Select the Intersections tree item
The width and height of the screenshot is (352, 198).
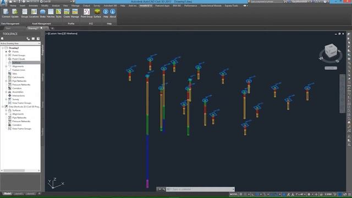tap(18, 96)
